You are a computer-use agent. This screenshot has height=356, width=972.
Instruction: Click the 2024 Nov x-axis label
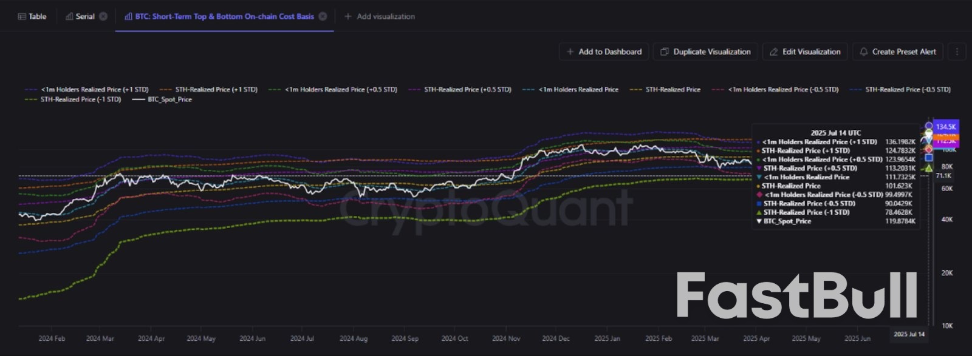(506, 338)
